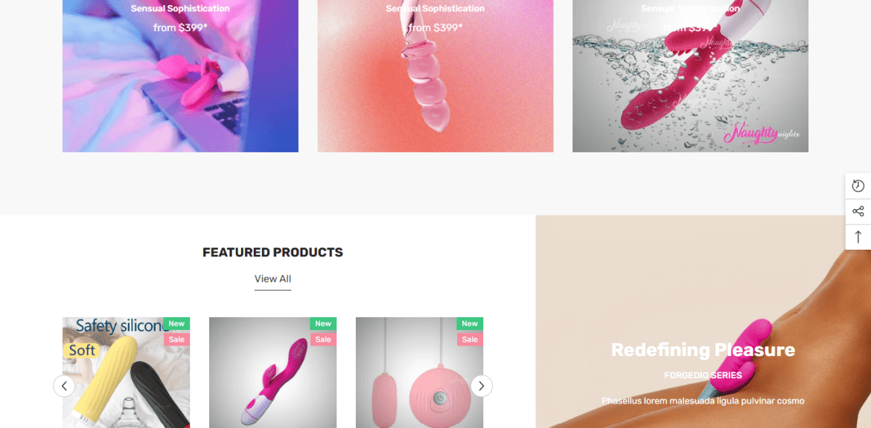Open the water-splash Naughty Nights banner
The image size is (871, 428).
690,76
